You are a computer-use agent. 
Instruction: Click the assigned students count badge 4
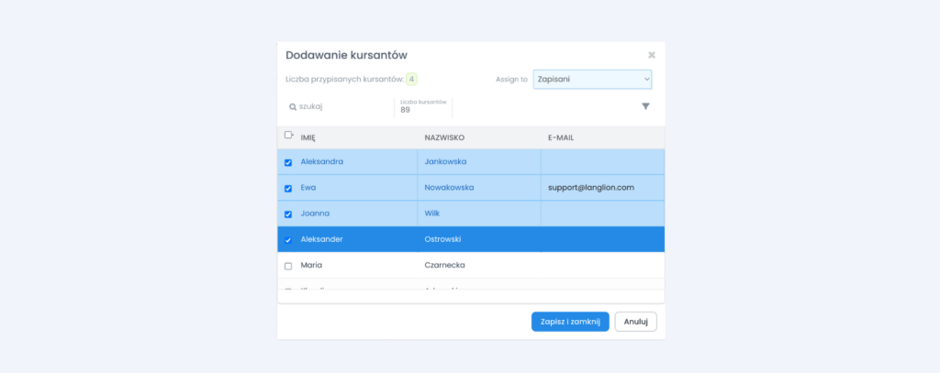411,80
